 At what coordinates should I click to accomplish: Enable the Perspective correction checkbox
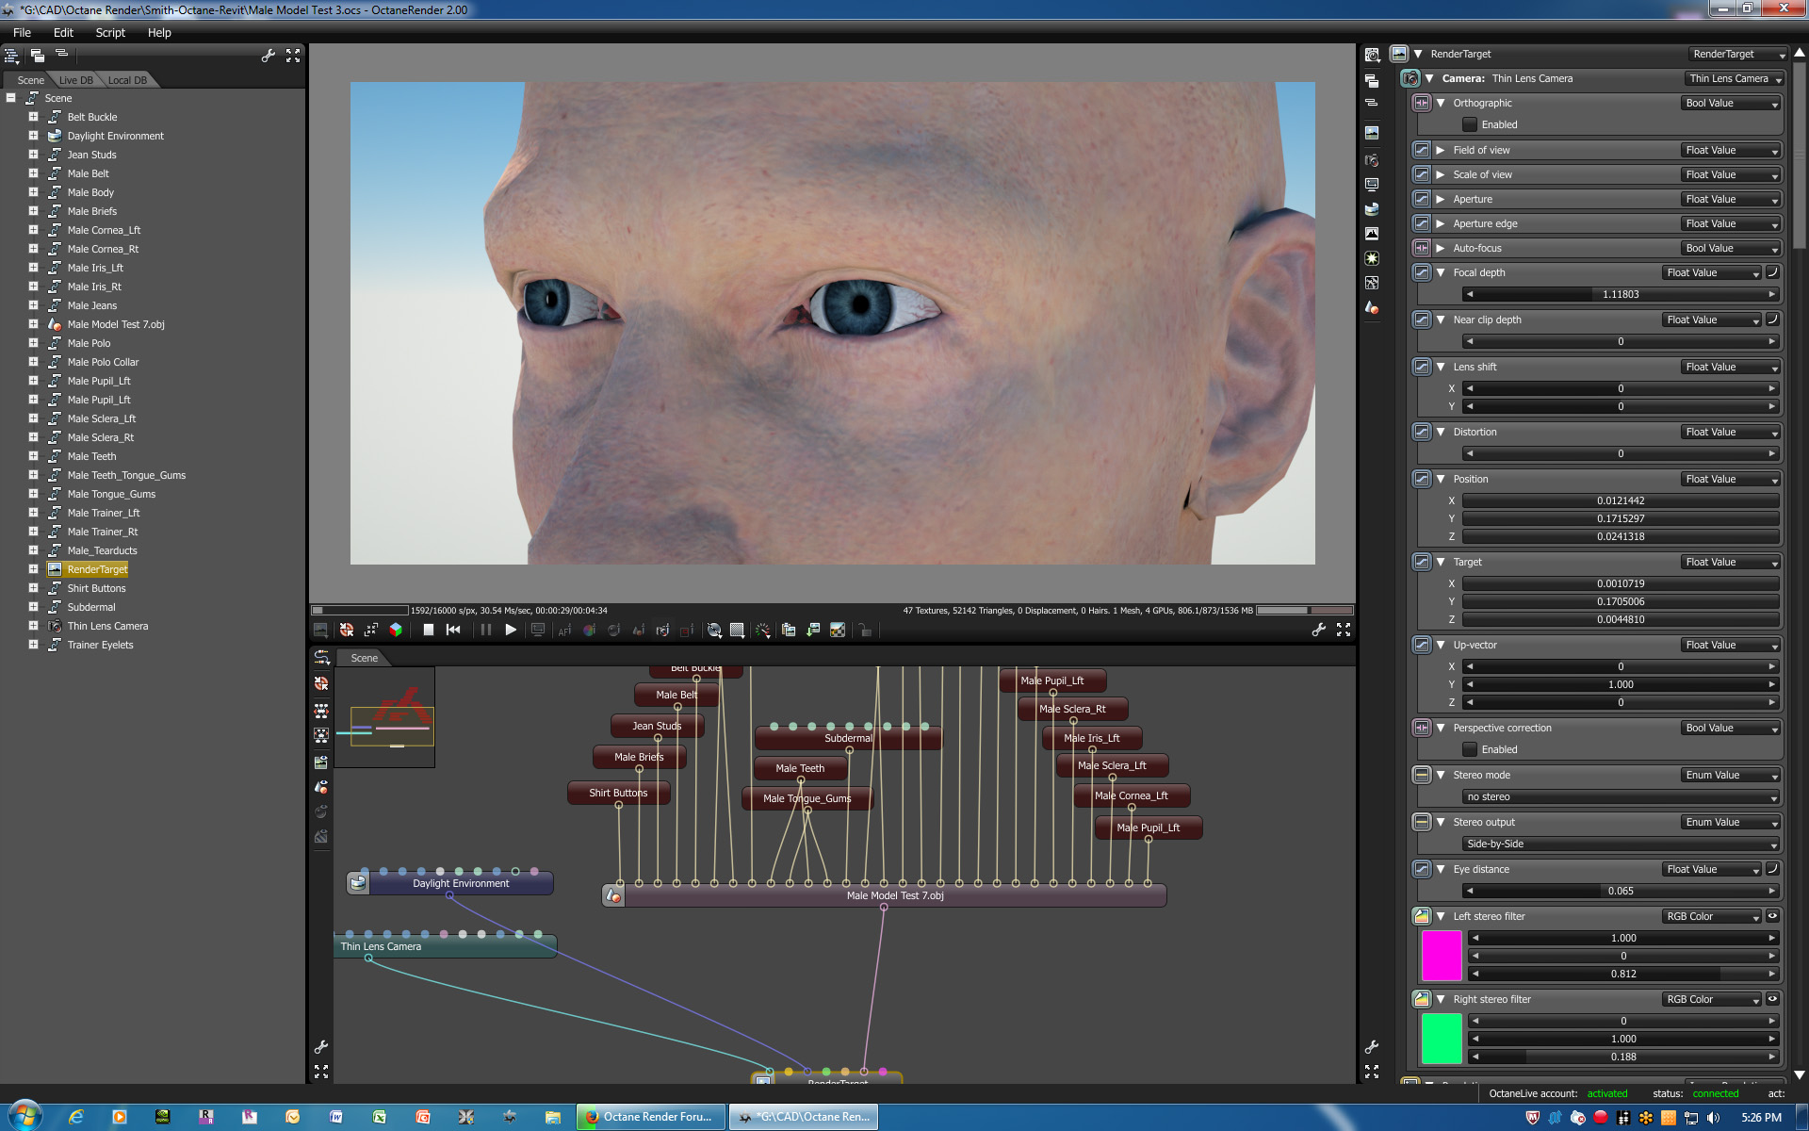[x=1469, y=749]
